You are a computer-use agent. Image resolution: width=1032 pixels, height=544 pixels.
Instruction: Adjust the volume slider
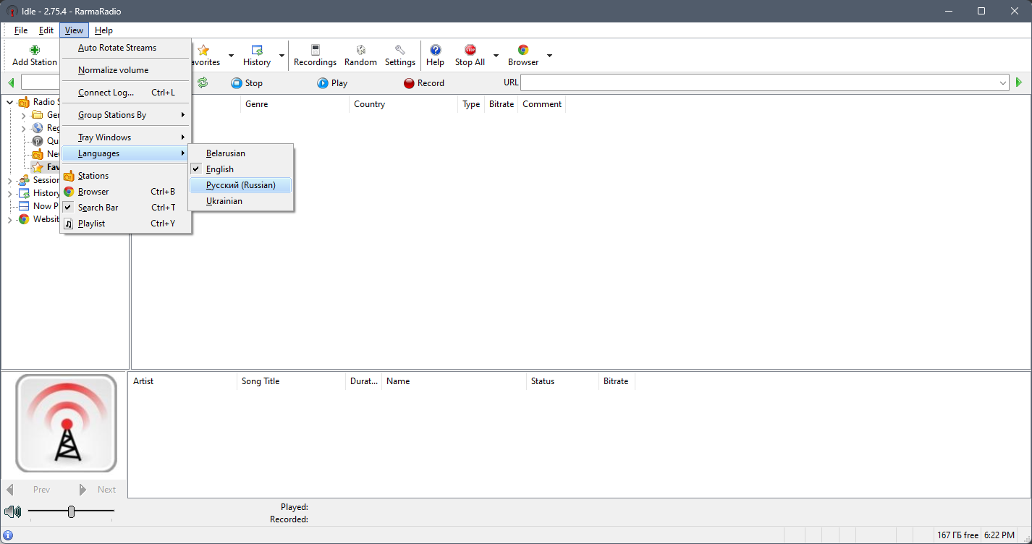71,511
